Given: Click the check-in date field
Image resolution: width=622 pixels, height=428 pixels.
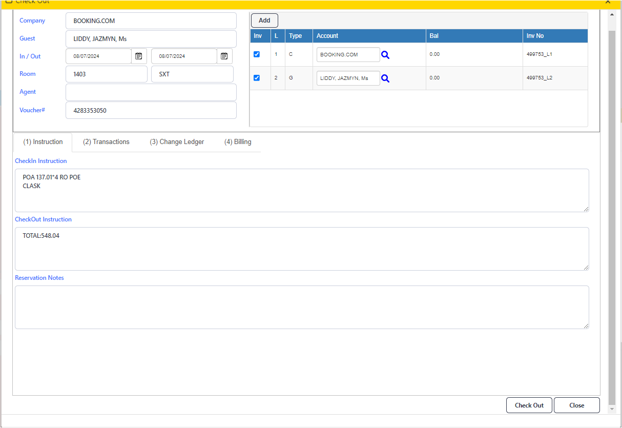Looking at the screenshot, I should pyautogui.click(x=99, y=56).
